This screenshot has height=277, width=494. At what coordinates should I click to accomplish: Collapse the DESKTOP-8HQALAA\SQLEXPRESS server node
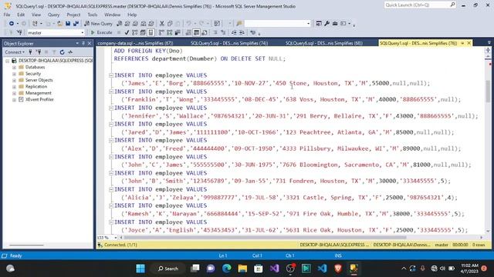[x=8, y=61]
